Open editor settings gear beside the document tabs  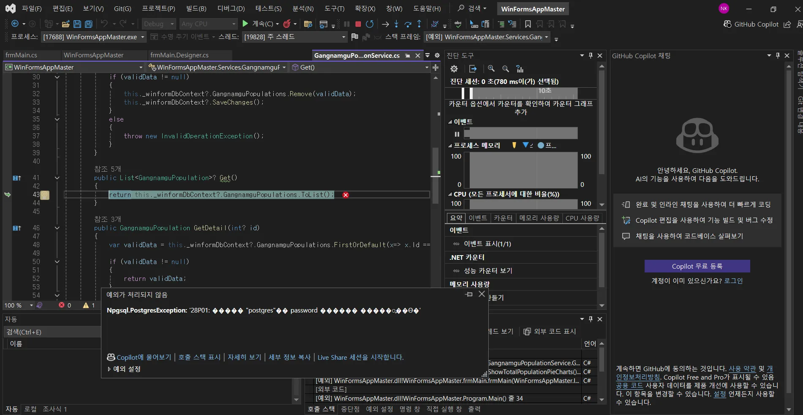[437, 55]
